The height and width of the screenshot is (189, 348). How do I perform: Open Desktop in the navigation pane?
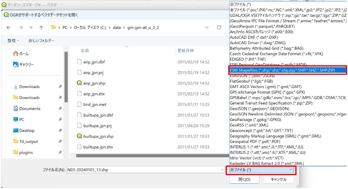coord(24,130)
